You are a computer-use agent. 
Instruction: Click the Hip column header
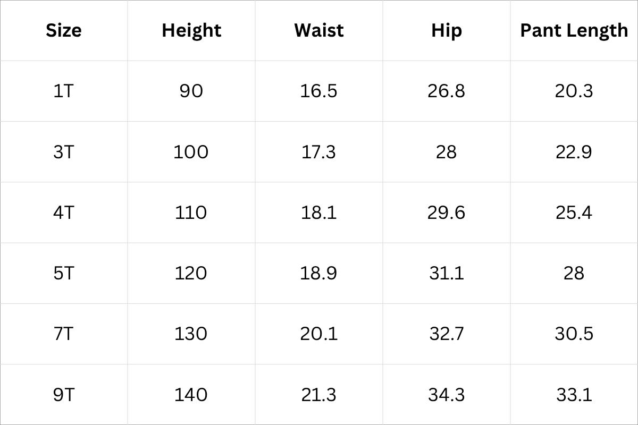446,30
